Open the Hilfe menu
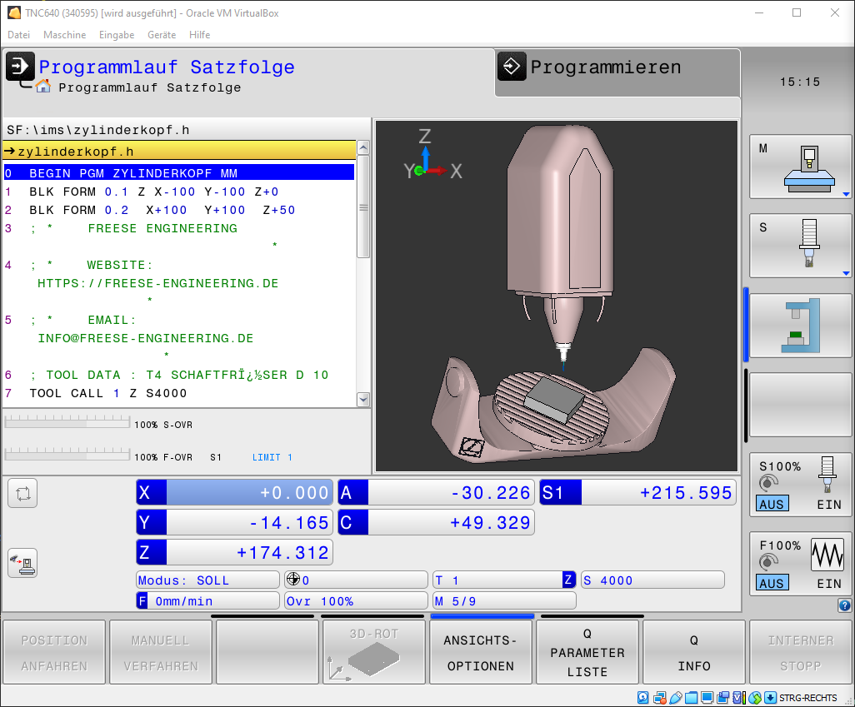The height and width of the screenshot is (707, 855). (199, 35)
